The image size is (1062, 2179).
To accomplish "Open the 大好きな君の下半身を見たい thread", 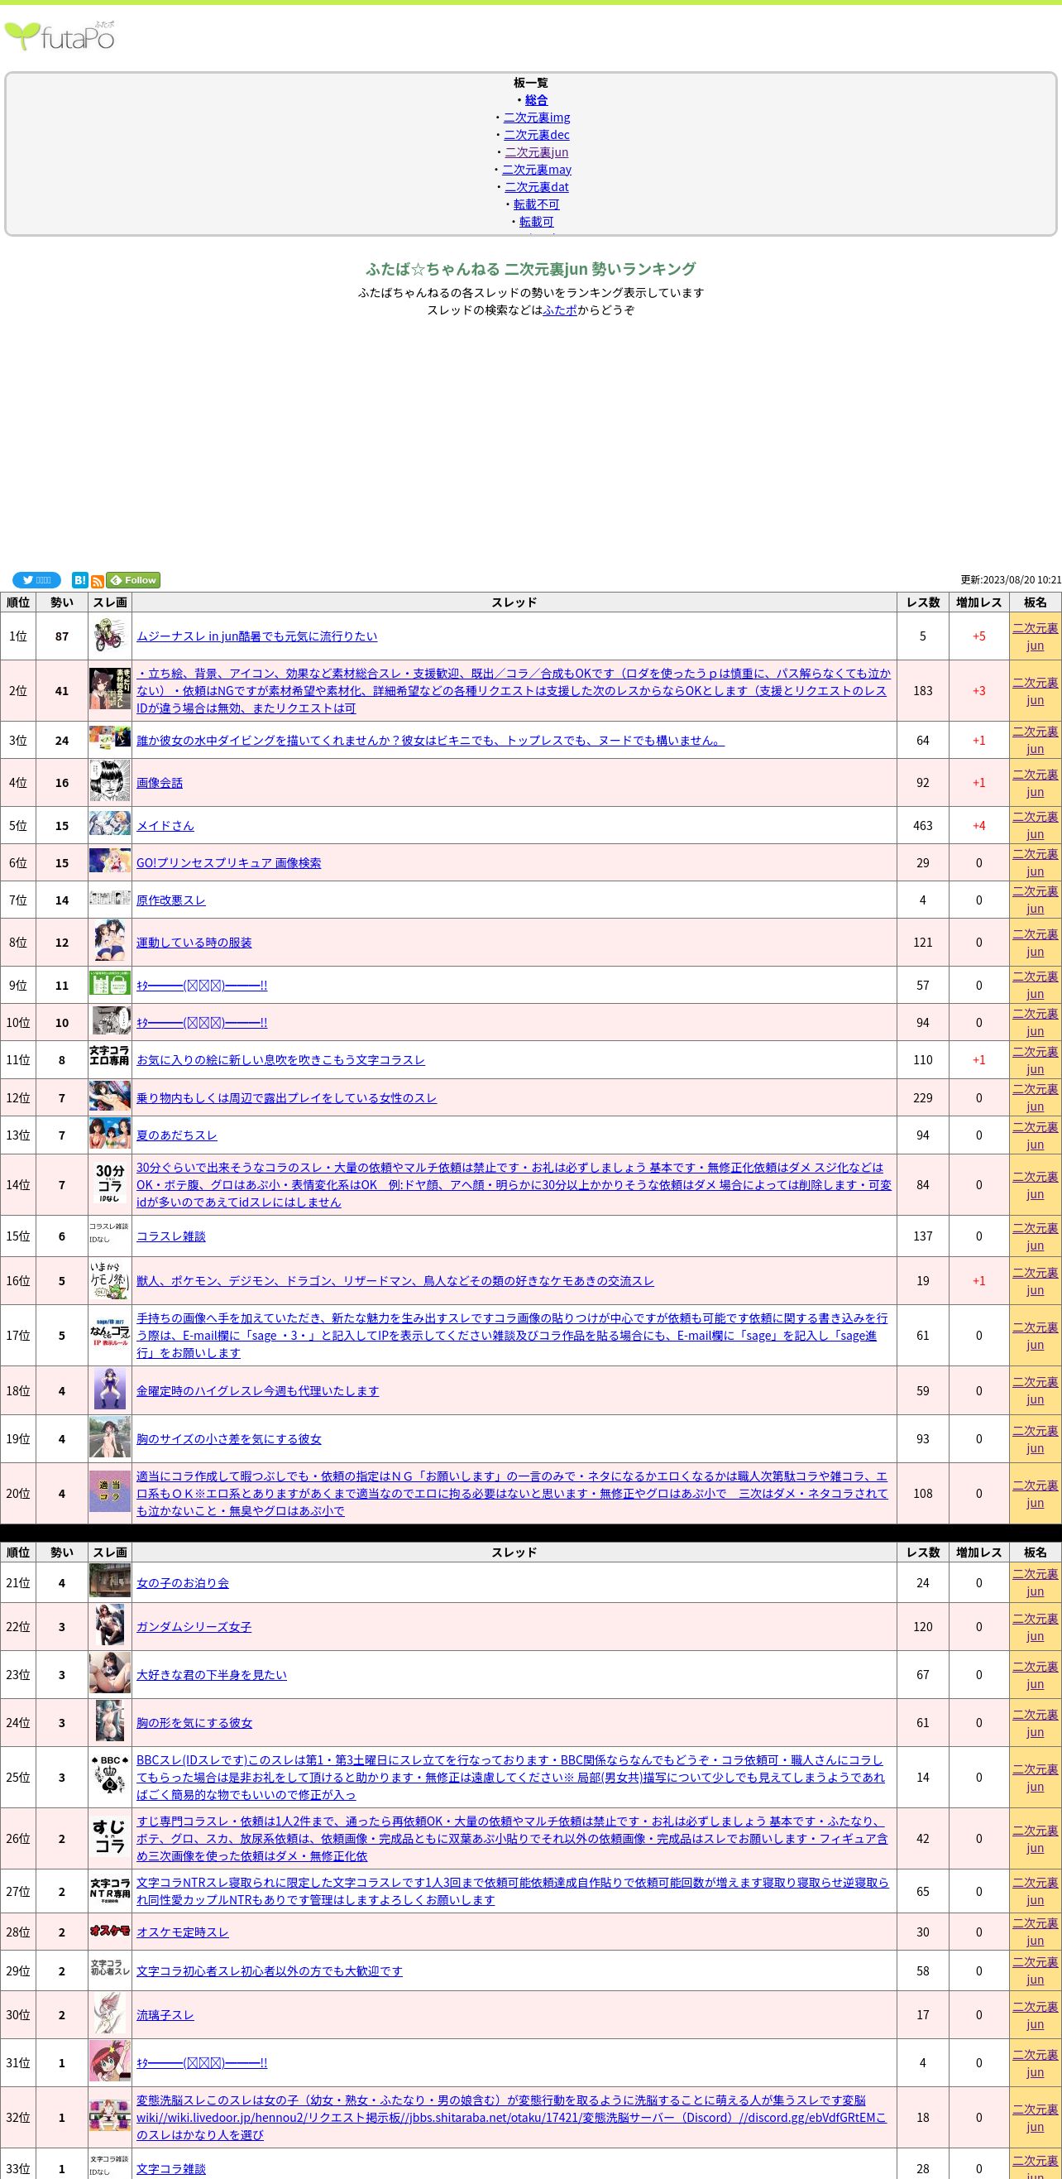I will point(212,1675).
